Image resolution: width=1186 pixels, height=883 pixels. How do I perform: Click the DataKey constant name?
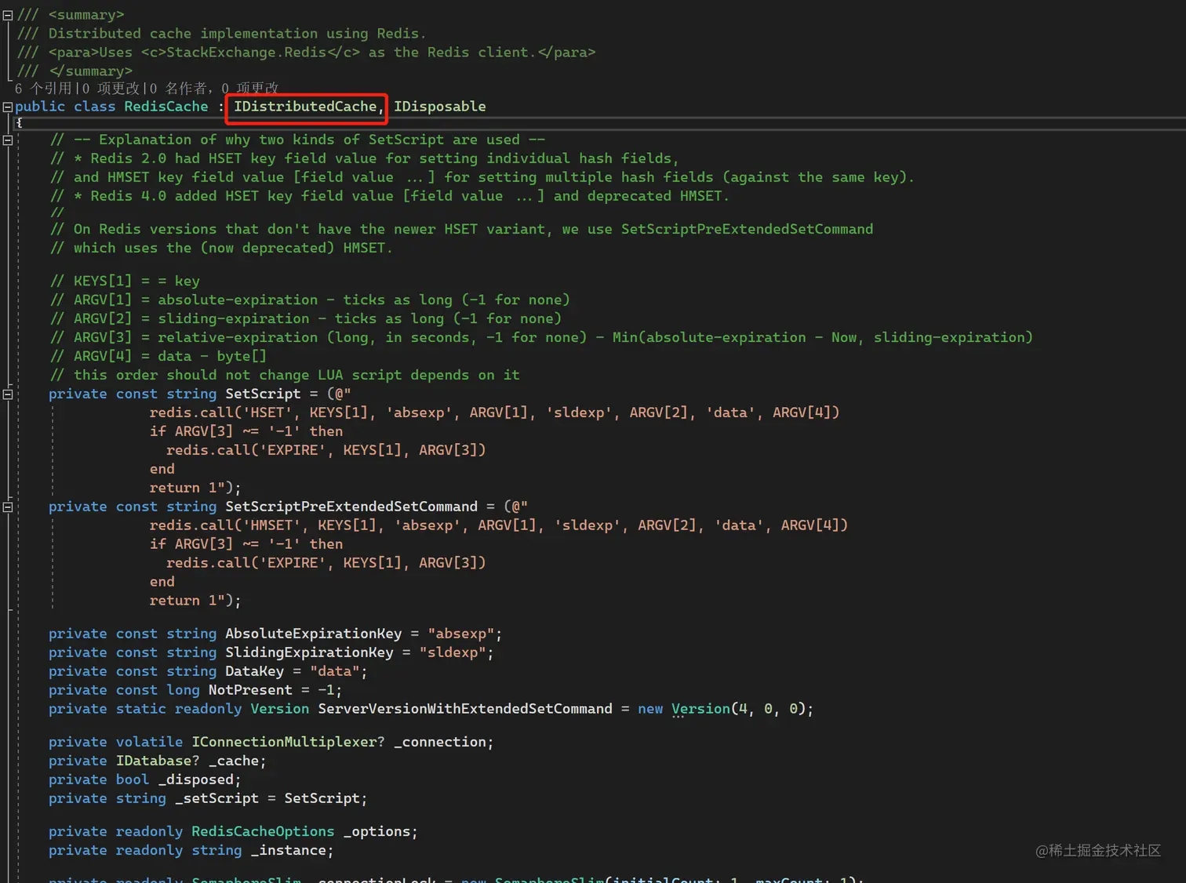[254, 671]
